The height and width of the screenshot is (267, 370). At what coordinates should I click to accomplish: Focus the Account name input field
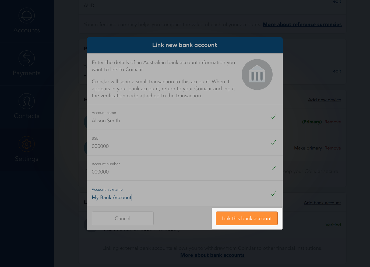(178, 121)
